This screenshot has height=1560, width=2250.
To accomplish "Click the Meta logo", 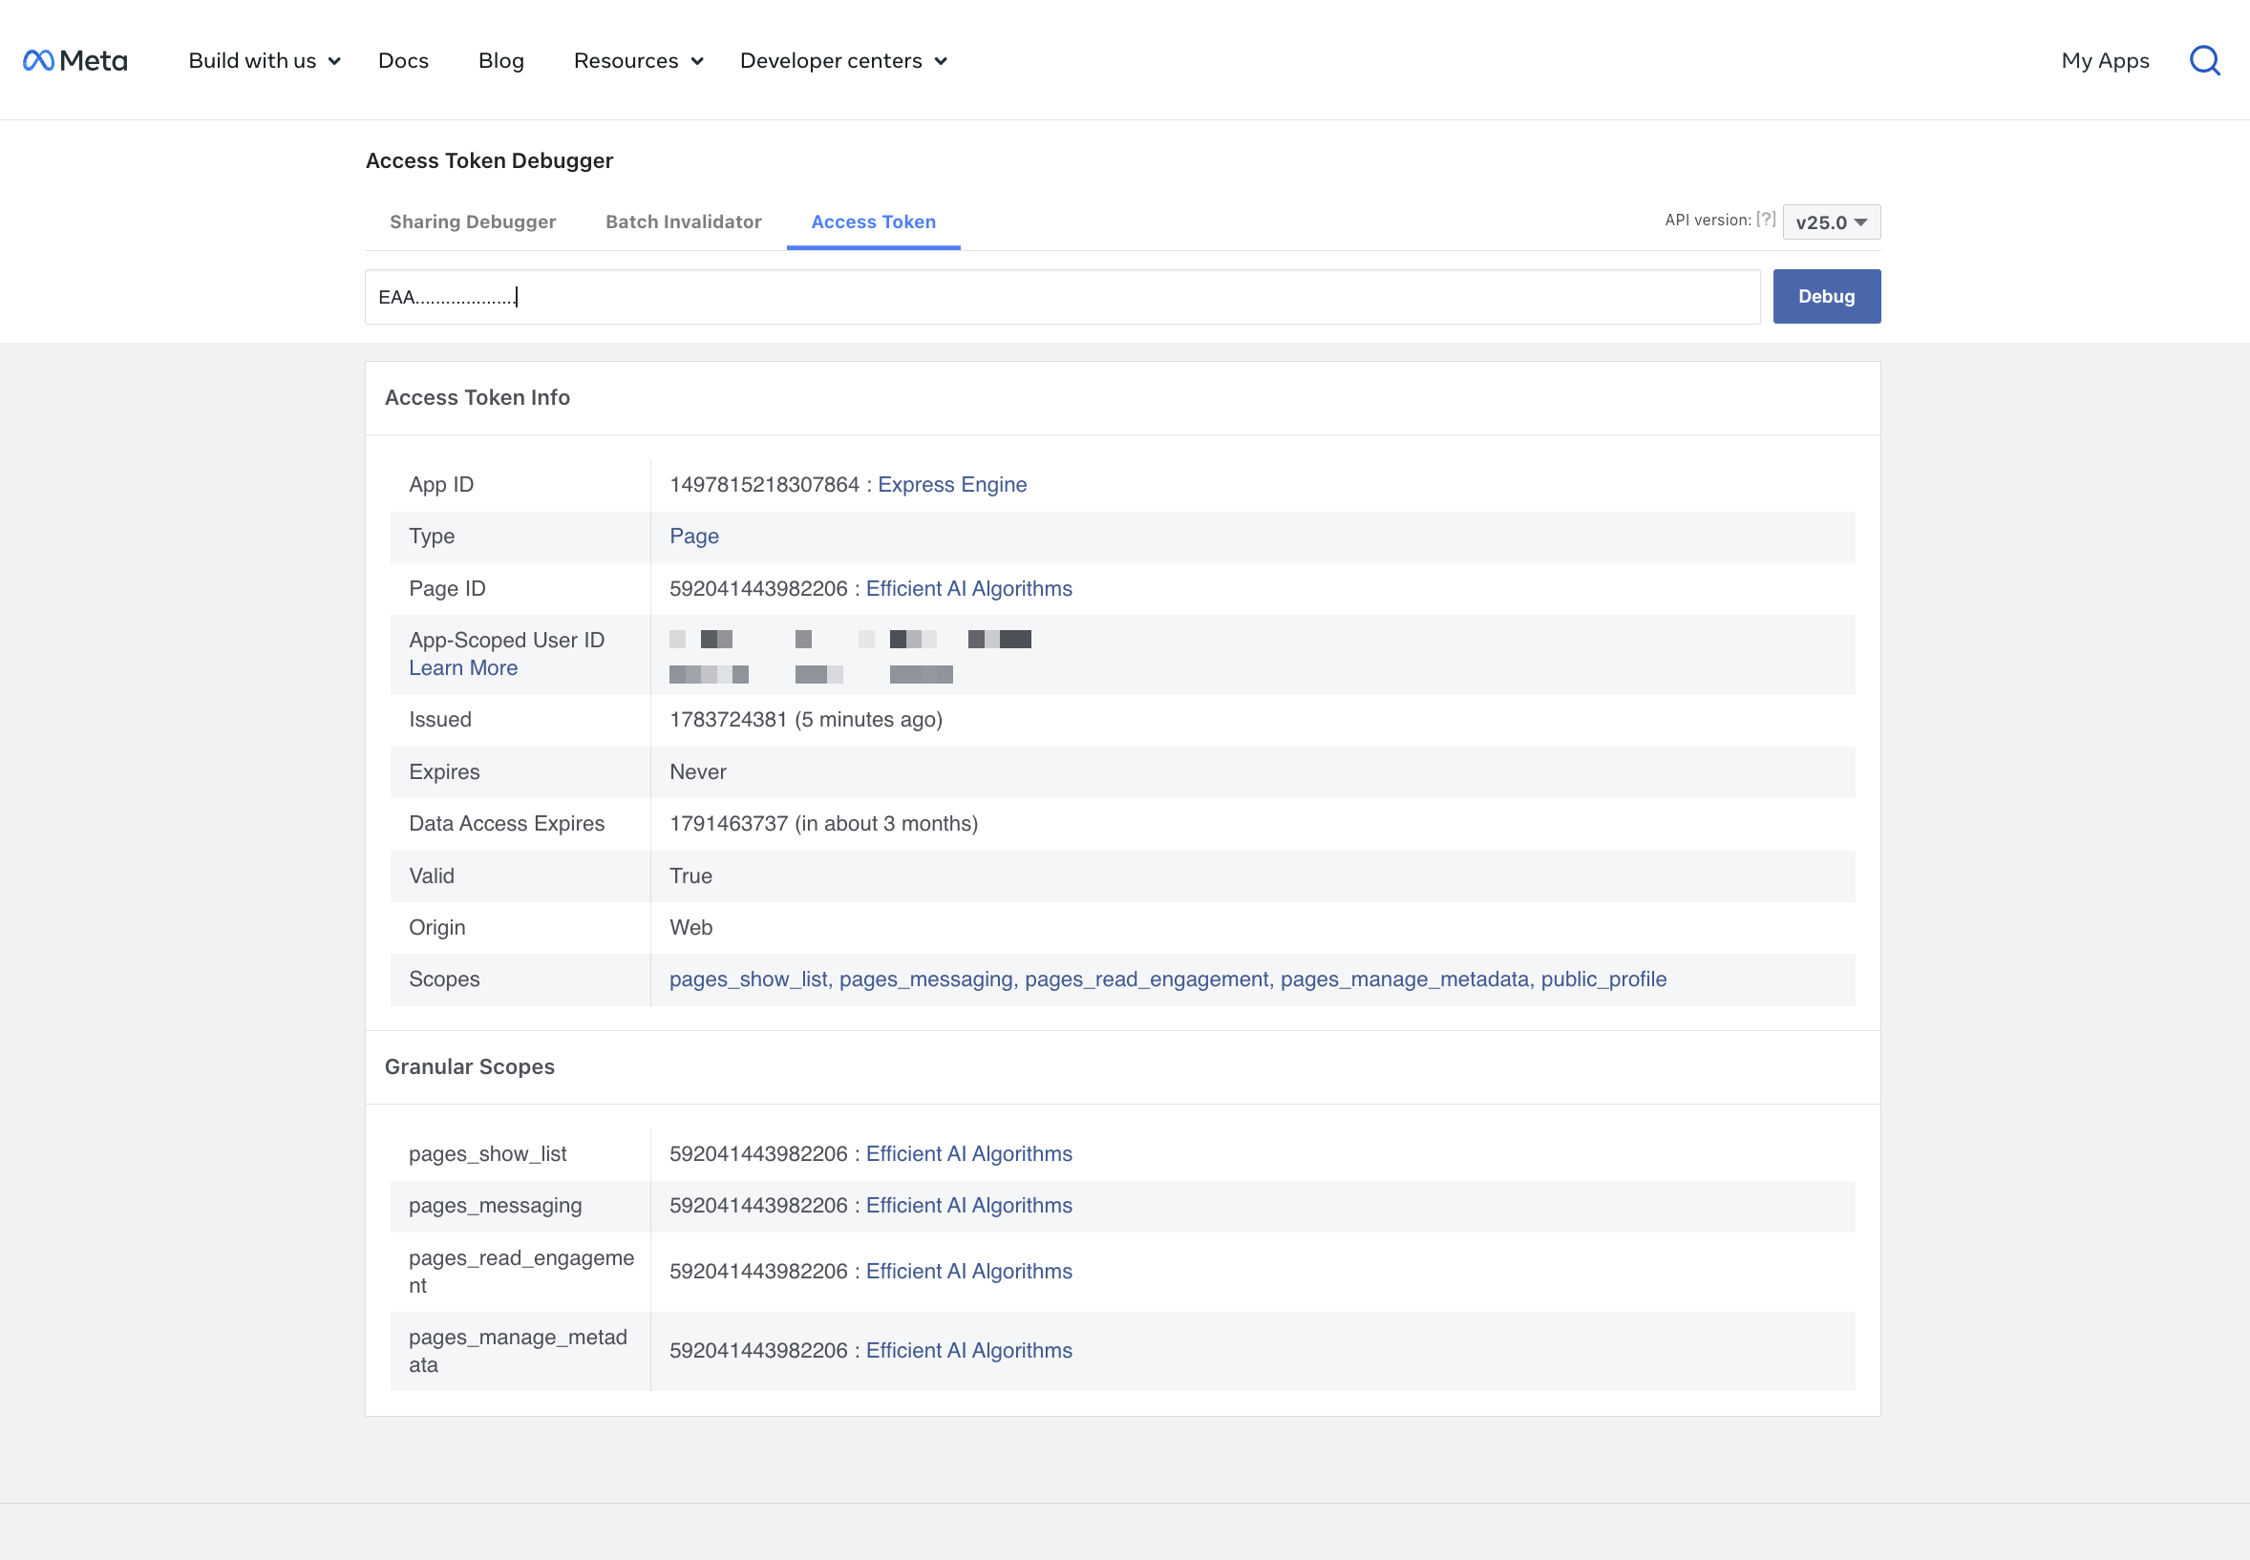I will point(75,60).
